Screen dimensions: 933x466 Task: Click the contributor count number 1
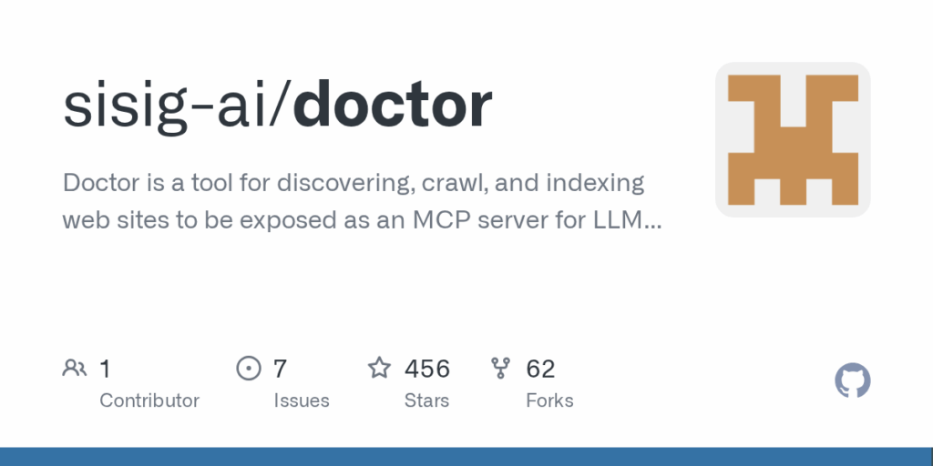point(105,370)
